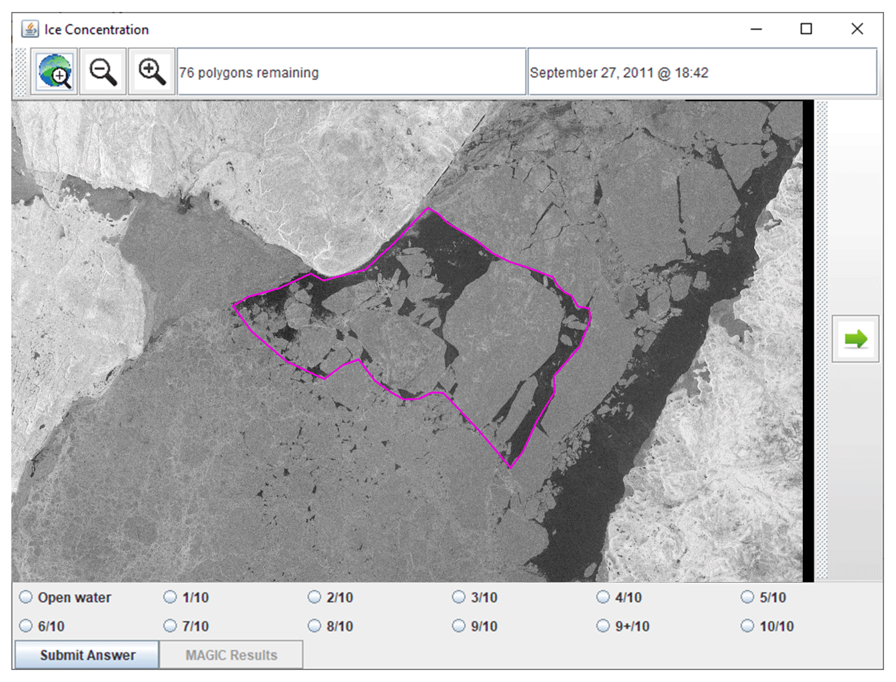Select the 5/10 concentration option
The height and width of the screenshot is (682, 896).
[747, 597]
